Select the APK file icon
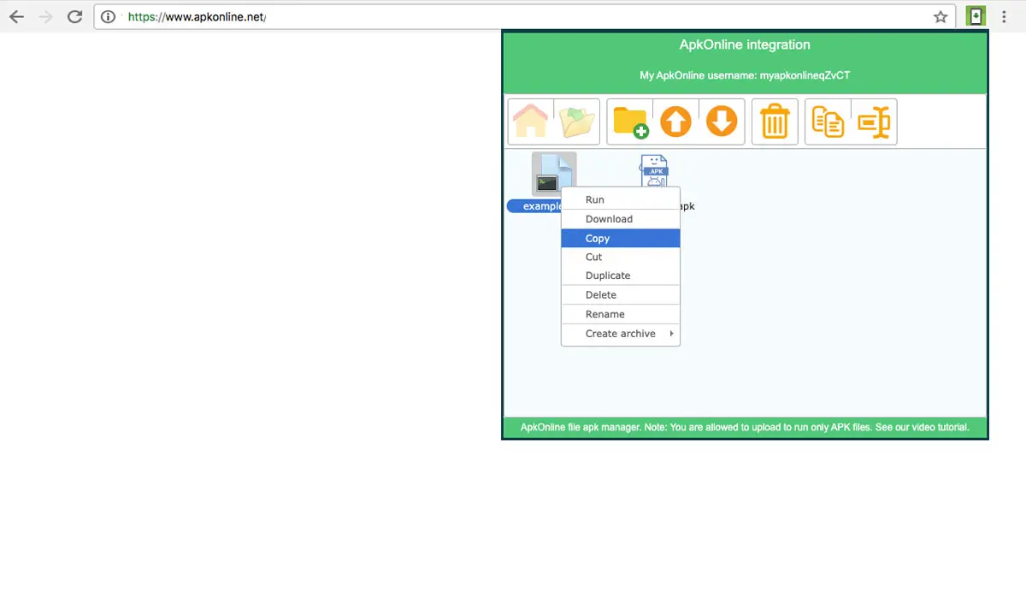The width and height of the screenshot is (1026, 599). (x=654, y=171)
